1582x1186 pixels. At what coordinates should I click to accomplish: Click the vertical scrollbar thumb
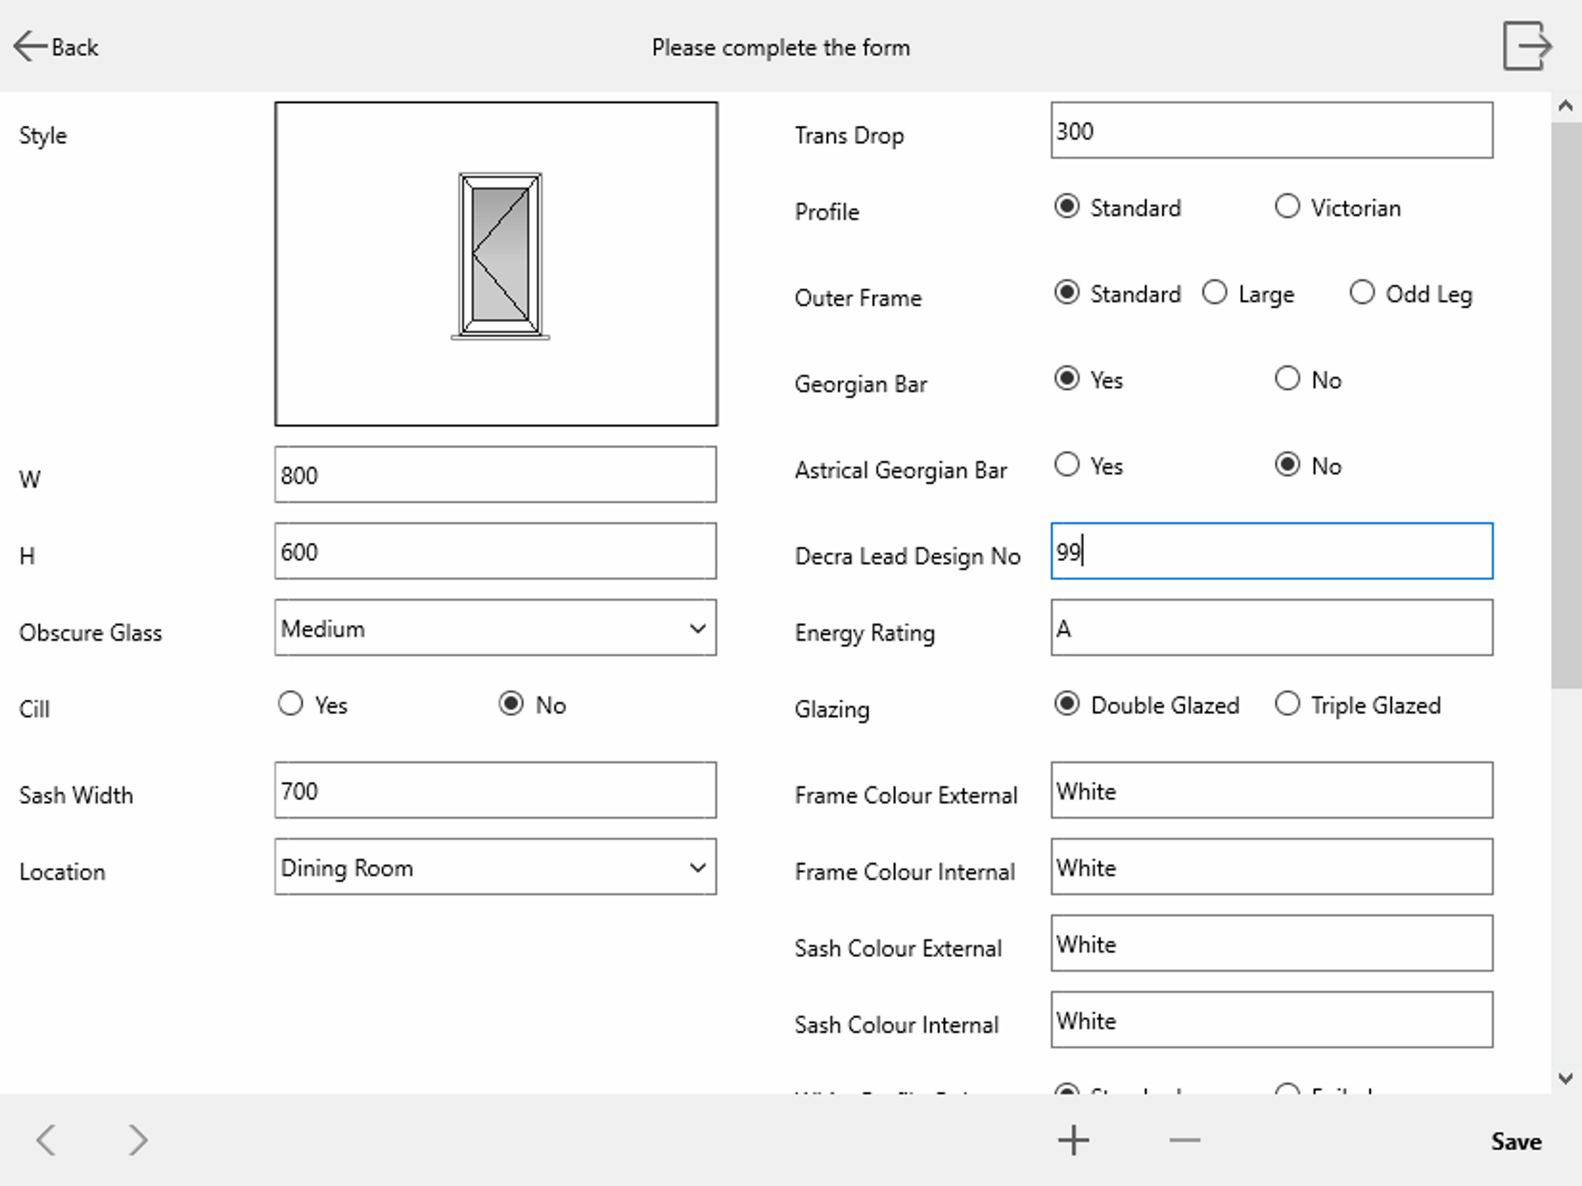point(1566,405)
